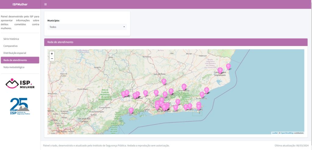
Task: Click the Município dropdown arrow
Action: 124,27
